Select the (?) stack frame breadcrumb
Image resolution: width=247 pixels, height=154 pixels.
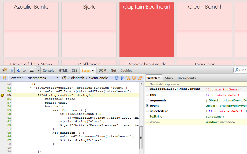(64, 78)
